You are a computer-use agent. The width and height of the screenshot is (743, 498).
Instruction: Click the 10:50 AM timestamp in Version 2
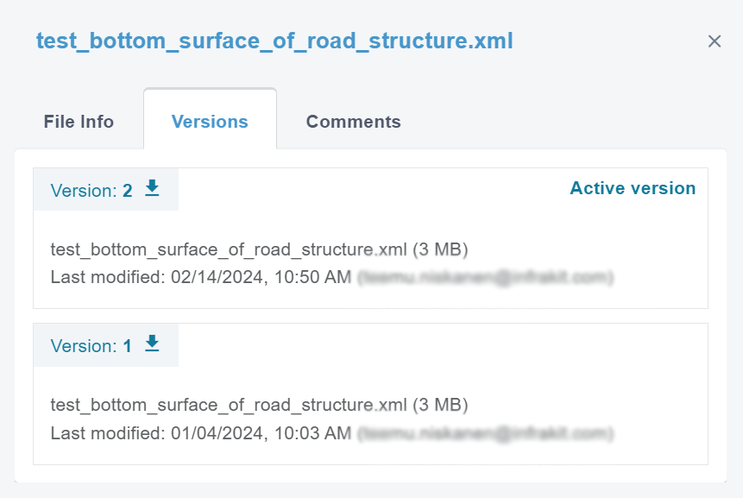click(314, 277)
